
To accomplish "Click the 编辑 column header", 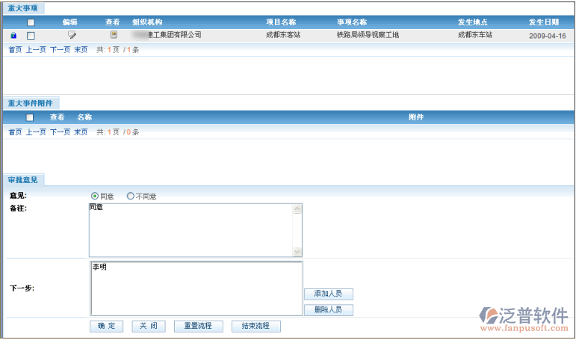I will pyautogui.click(x=69, y=22).
